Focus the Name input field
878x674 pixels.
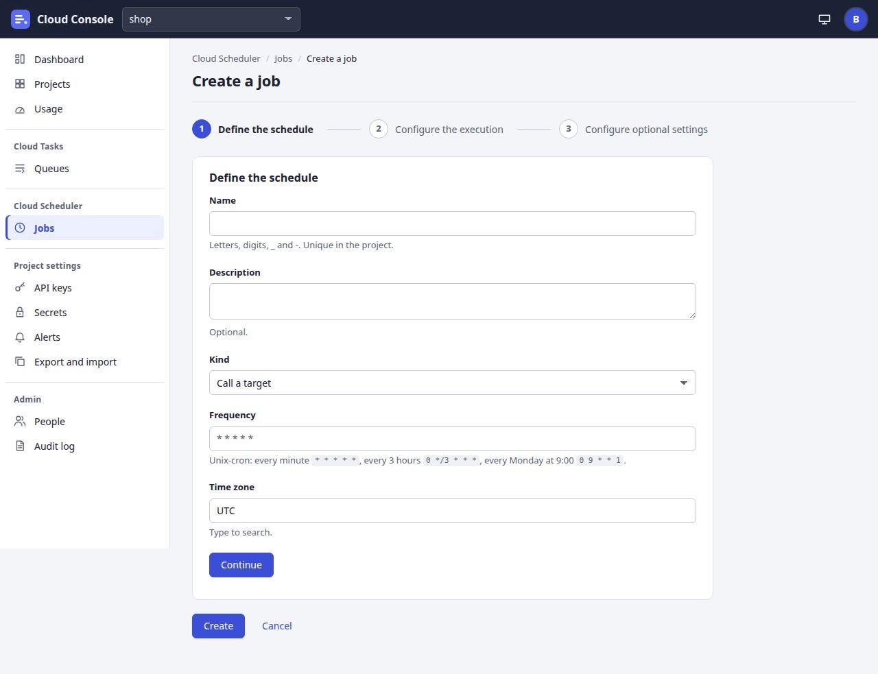tap(453, 224)
